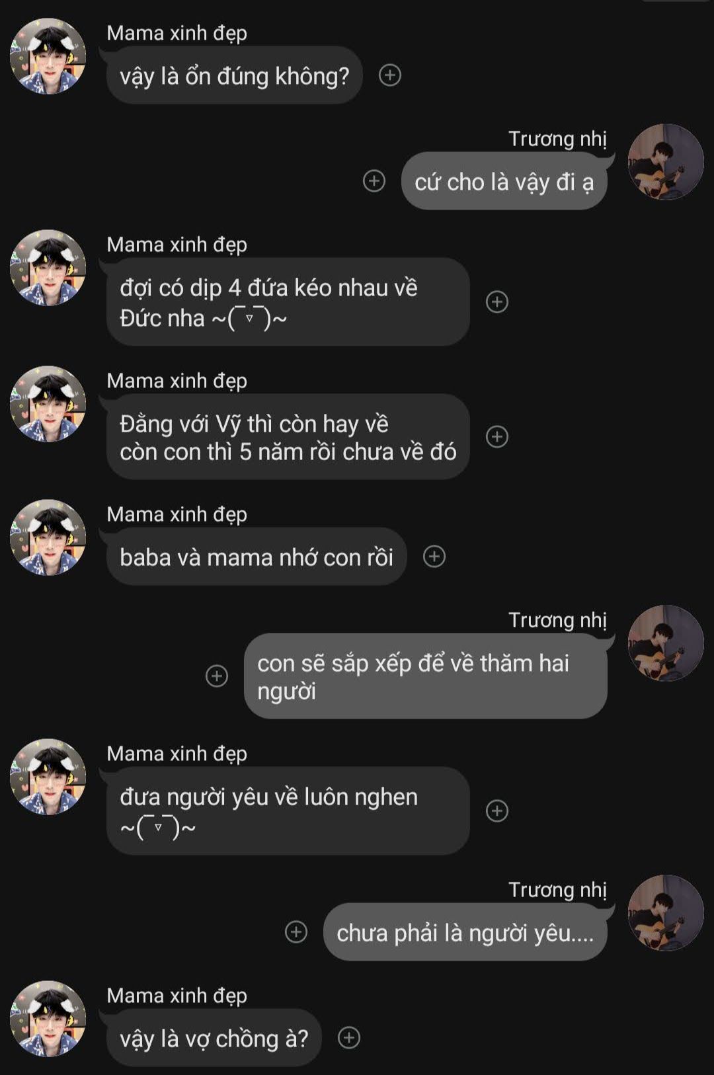Screen dimensions: 714x1075
Task: Click sender name "Mama xinh đẹp" above first message
Action: (x=177, y=33)
